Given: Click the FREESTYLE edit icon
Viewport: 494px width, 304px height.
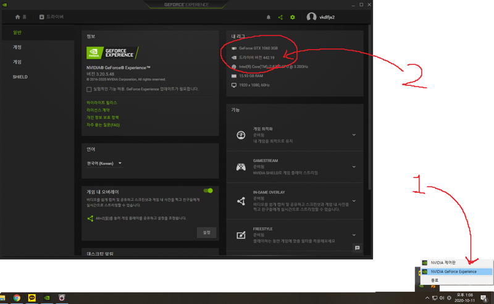Looking at the screenshot, I should pos(241,235).
